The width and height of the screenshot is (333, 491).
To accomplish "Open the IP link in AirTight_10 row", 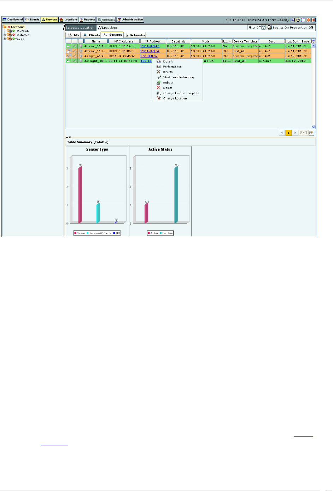I will coord(146,61).
